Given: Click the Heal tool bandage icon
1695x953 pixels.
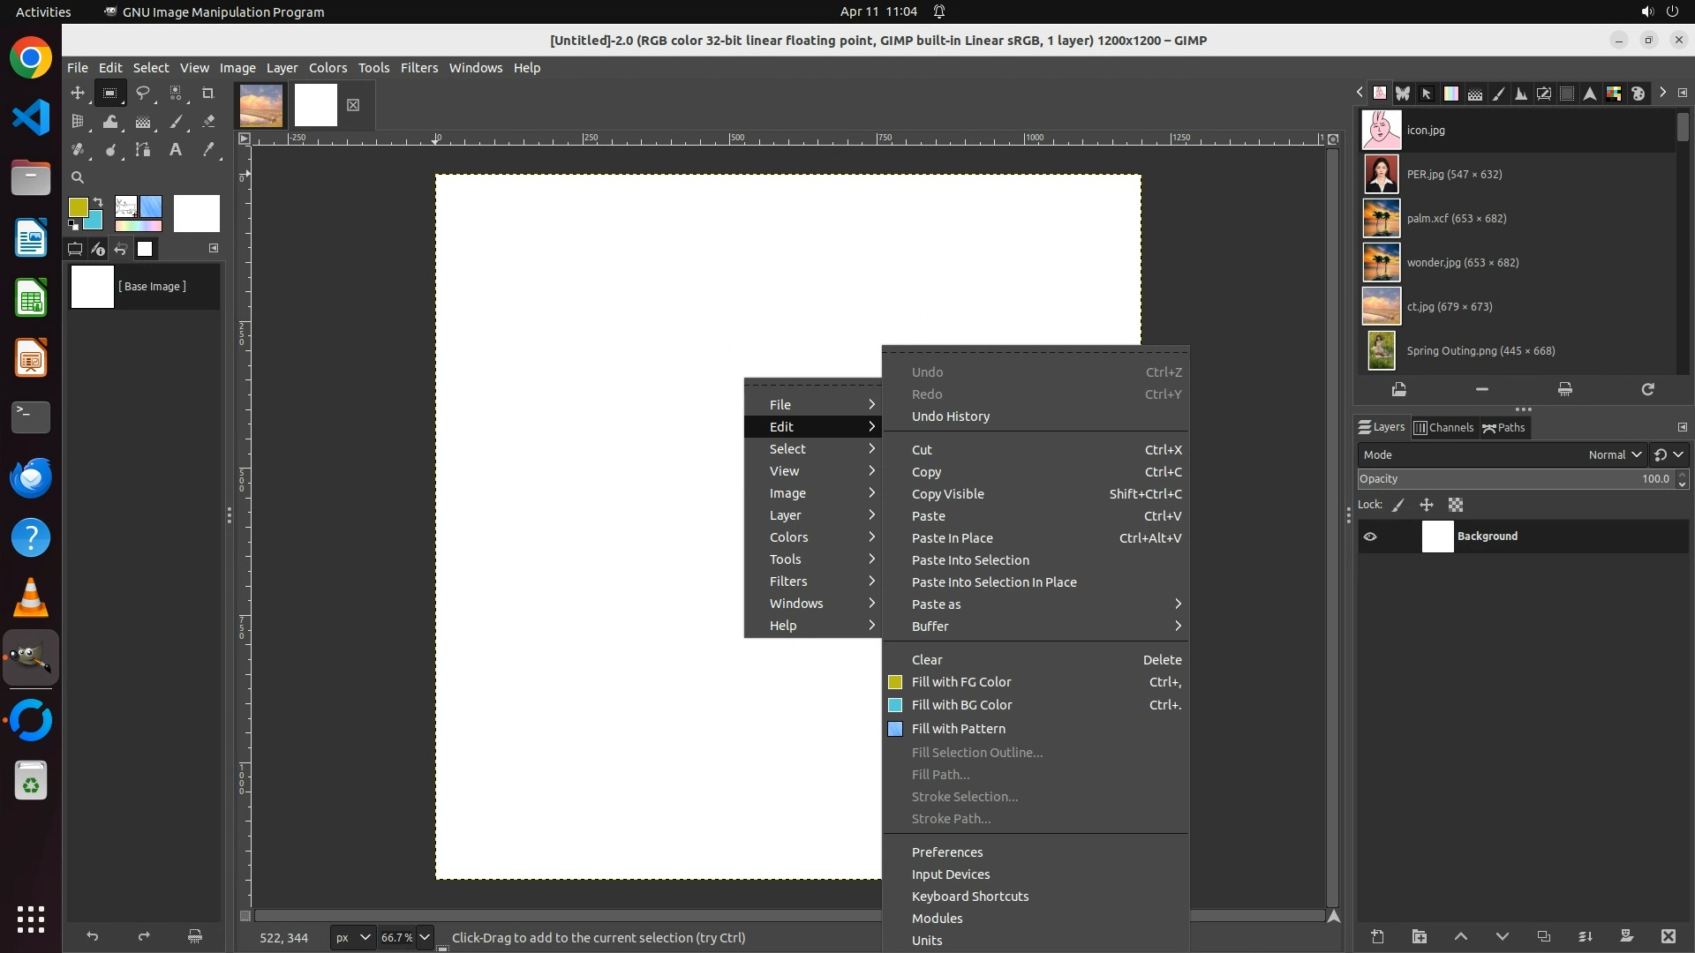Looking at the screenshot, I should [78, 150].
